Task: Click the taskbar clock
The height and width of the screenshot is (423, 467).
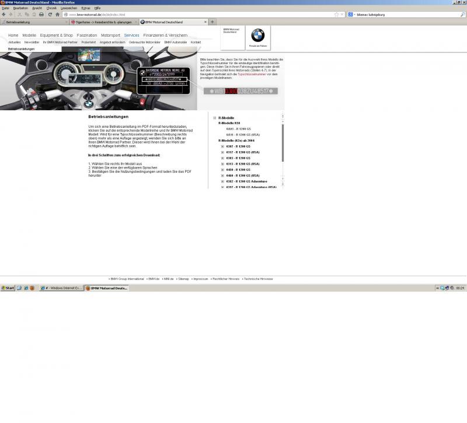Action: pyautogui.click(x=460, y=288)
